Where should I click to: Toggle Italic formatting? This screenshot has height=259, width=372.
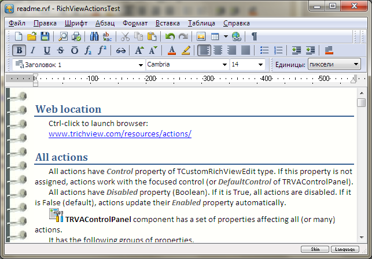tap(33, 50)
